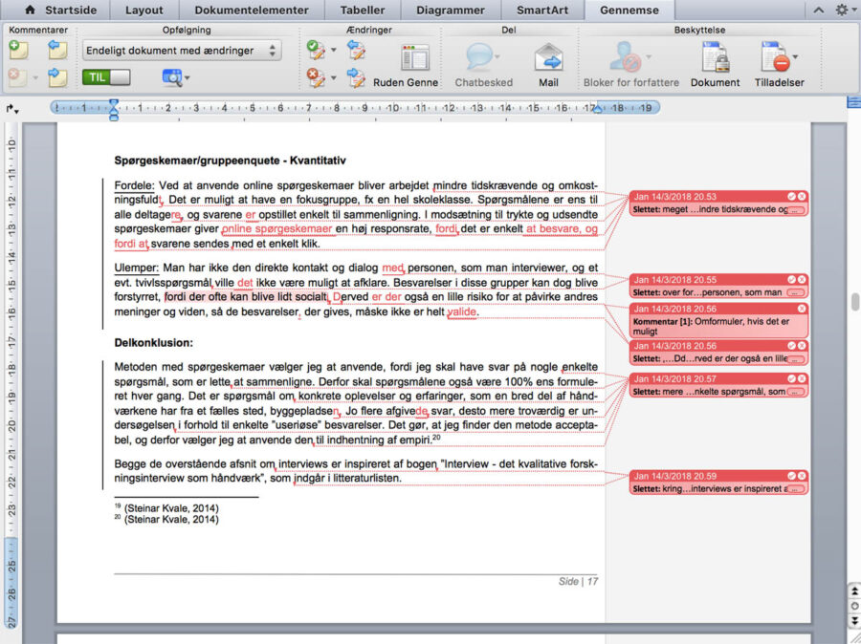Screen dimensions: 861x644
Task: Click the highlighted phrase 'fordi der ofte kan blive lidt socialt'
Action: click(x=246, y=297)
